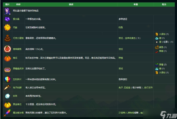Viewport: 177px width, 119px height.
Task: Click the description 它受到威胁时会膨胀。
Action: point(36,27)
